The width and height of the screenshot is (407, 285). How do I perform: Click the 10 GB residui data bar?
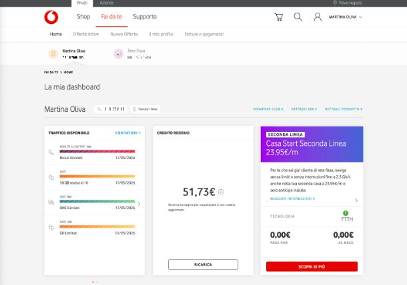(97, 176)
